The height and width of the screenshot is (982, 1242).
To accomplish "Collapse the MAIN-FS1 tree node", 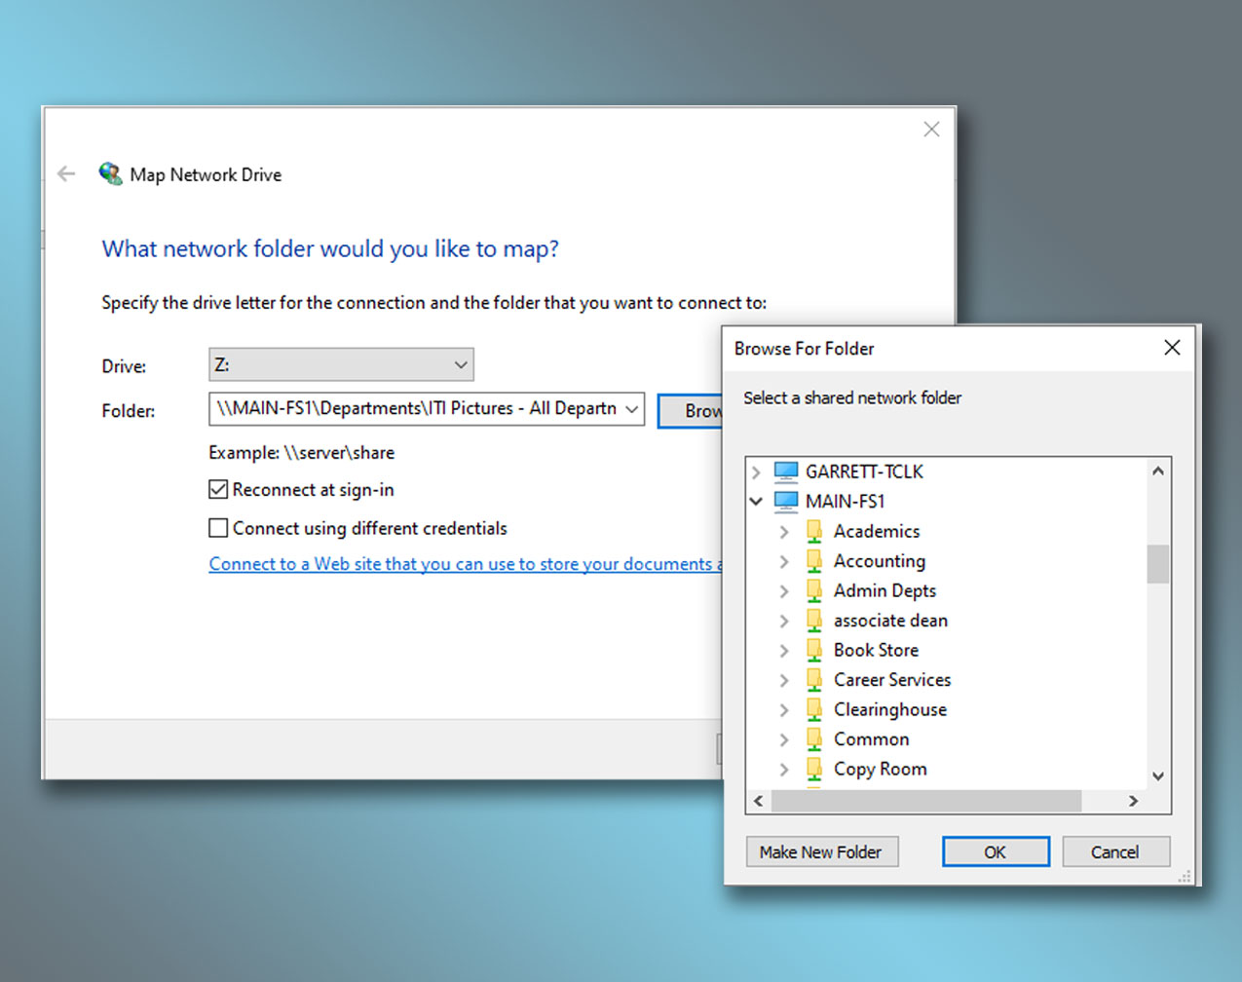I will (756, 502).
